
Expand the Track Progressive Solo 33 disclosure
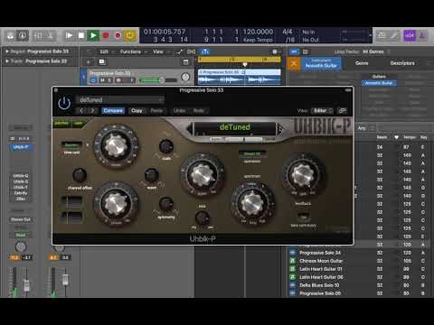[7, 61]
